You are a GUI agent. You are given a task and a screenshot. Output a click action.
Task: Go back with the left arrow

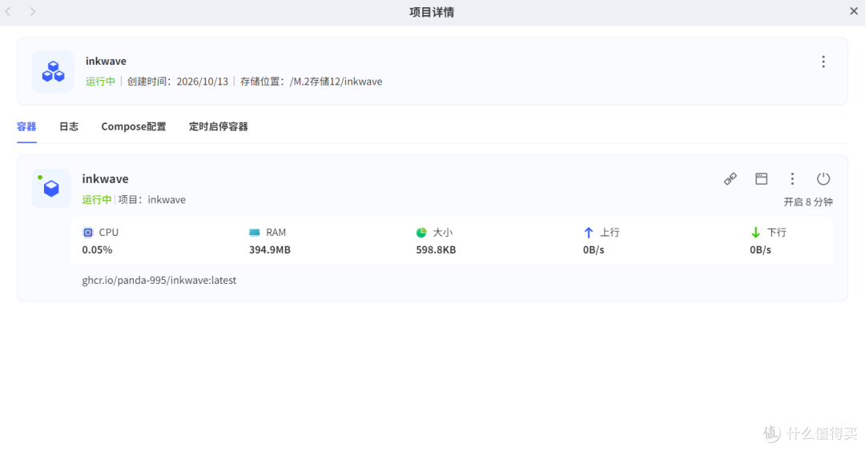[8, 11]
